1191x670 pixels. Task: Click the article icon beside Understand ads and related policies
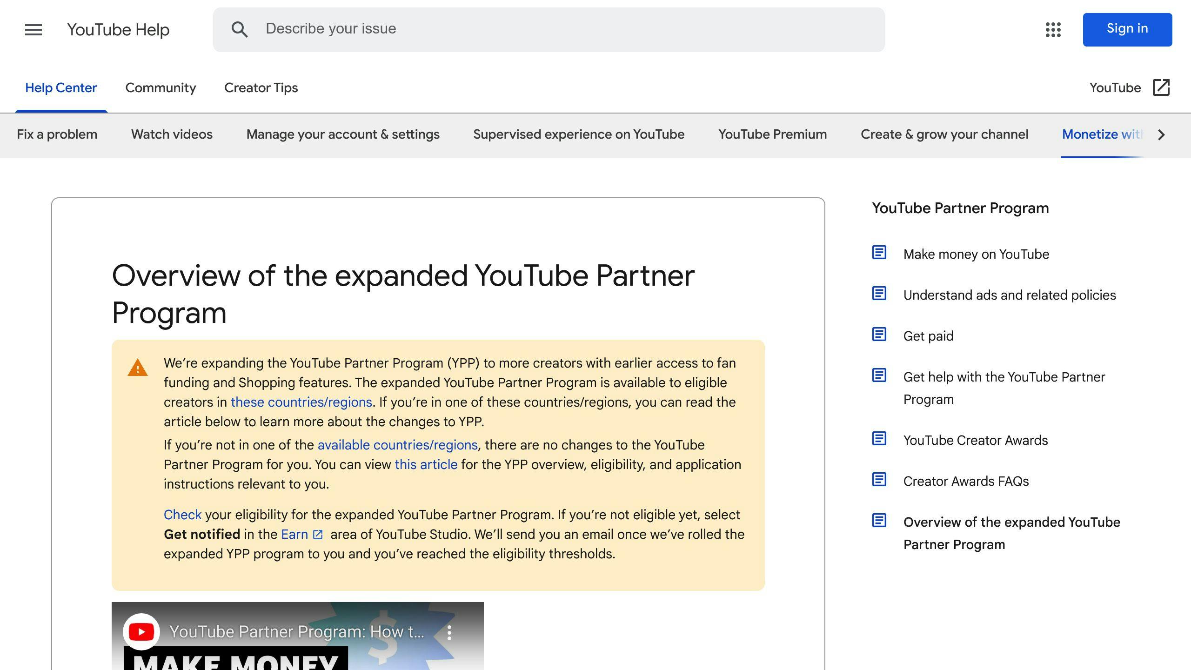(879, 294)
